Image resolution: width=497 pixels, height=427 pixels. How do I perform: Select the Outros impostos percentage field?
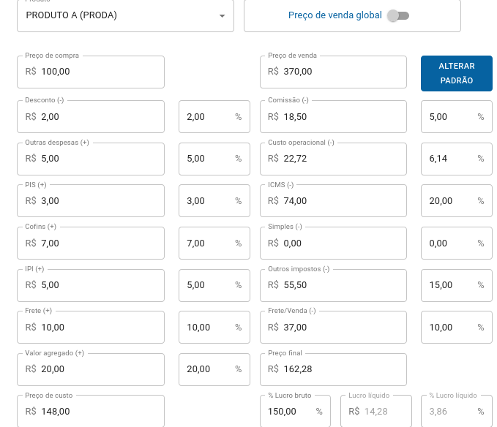tap(457, 285)
